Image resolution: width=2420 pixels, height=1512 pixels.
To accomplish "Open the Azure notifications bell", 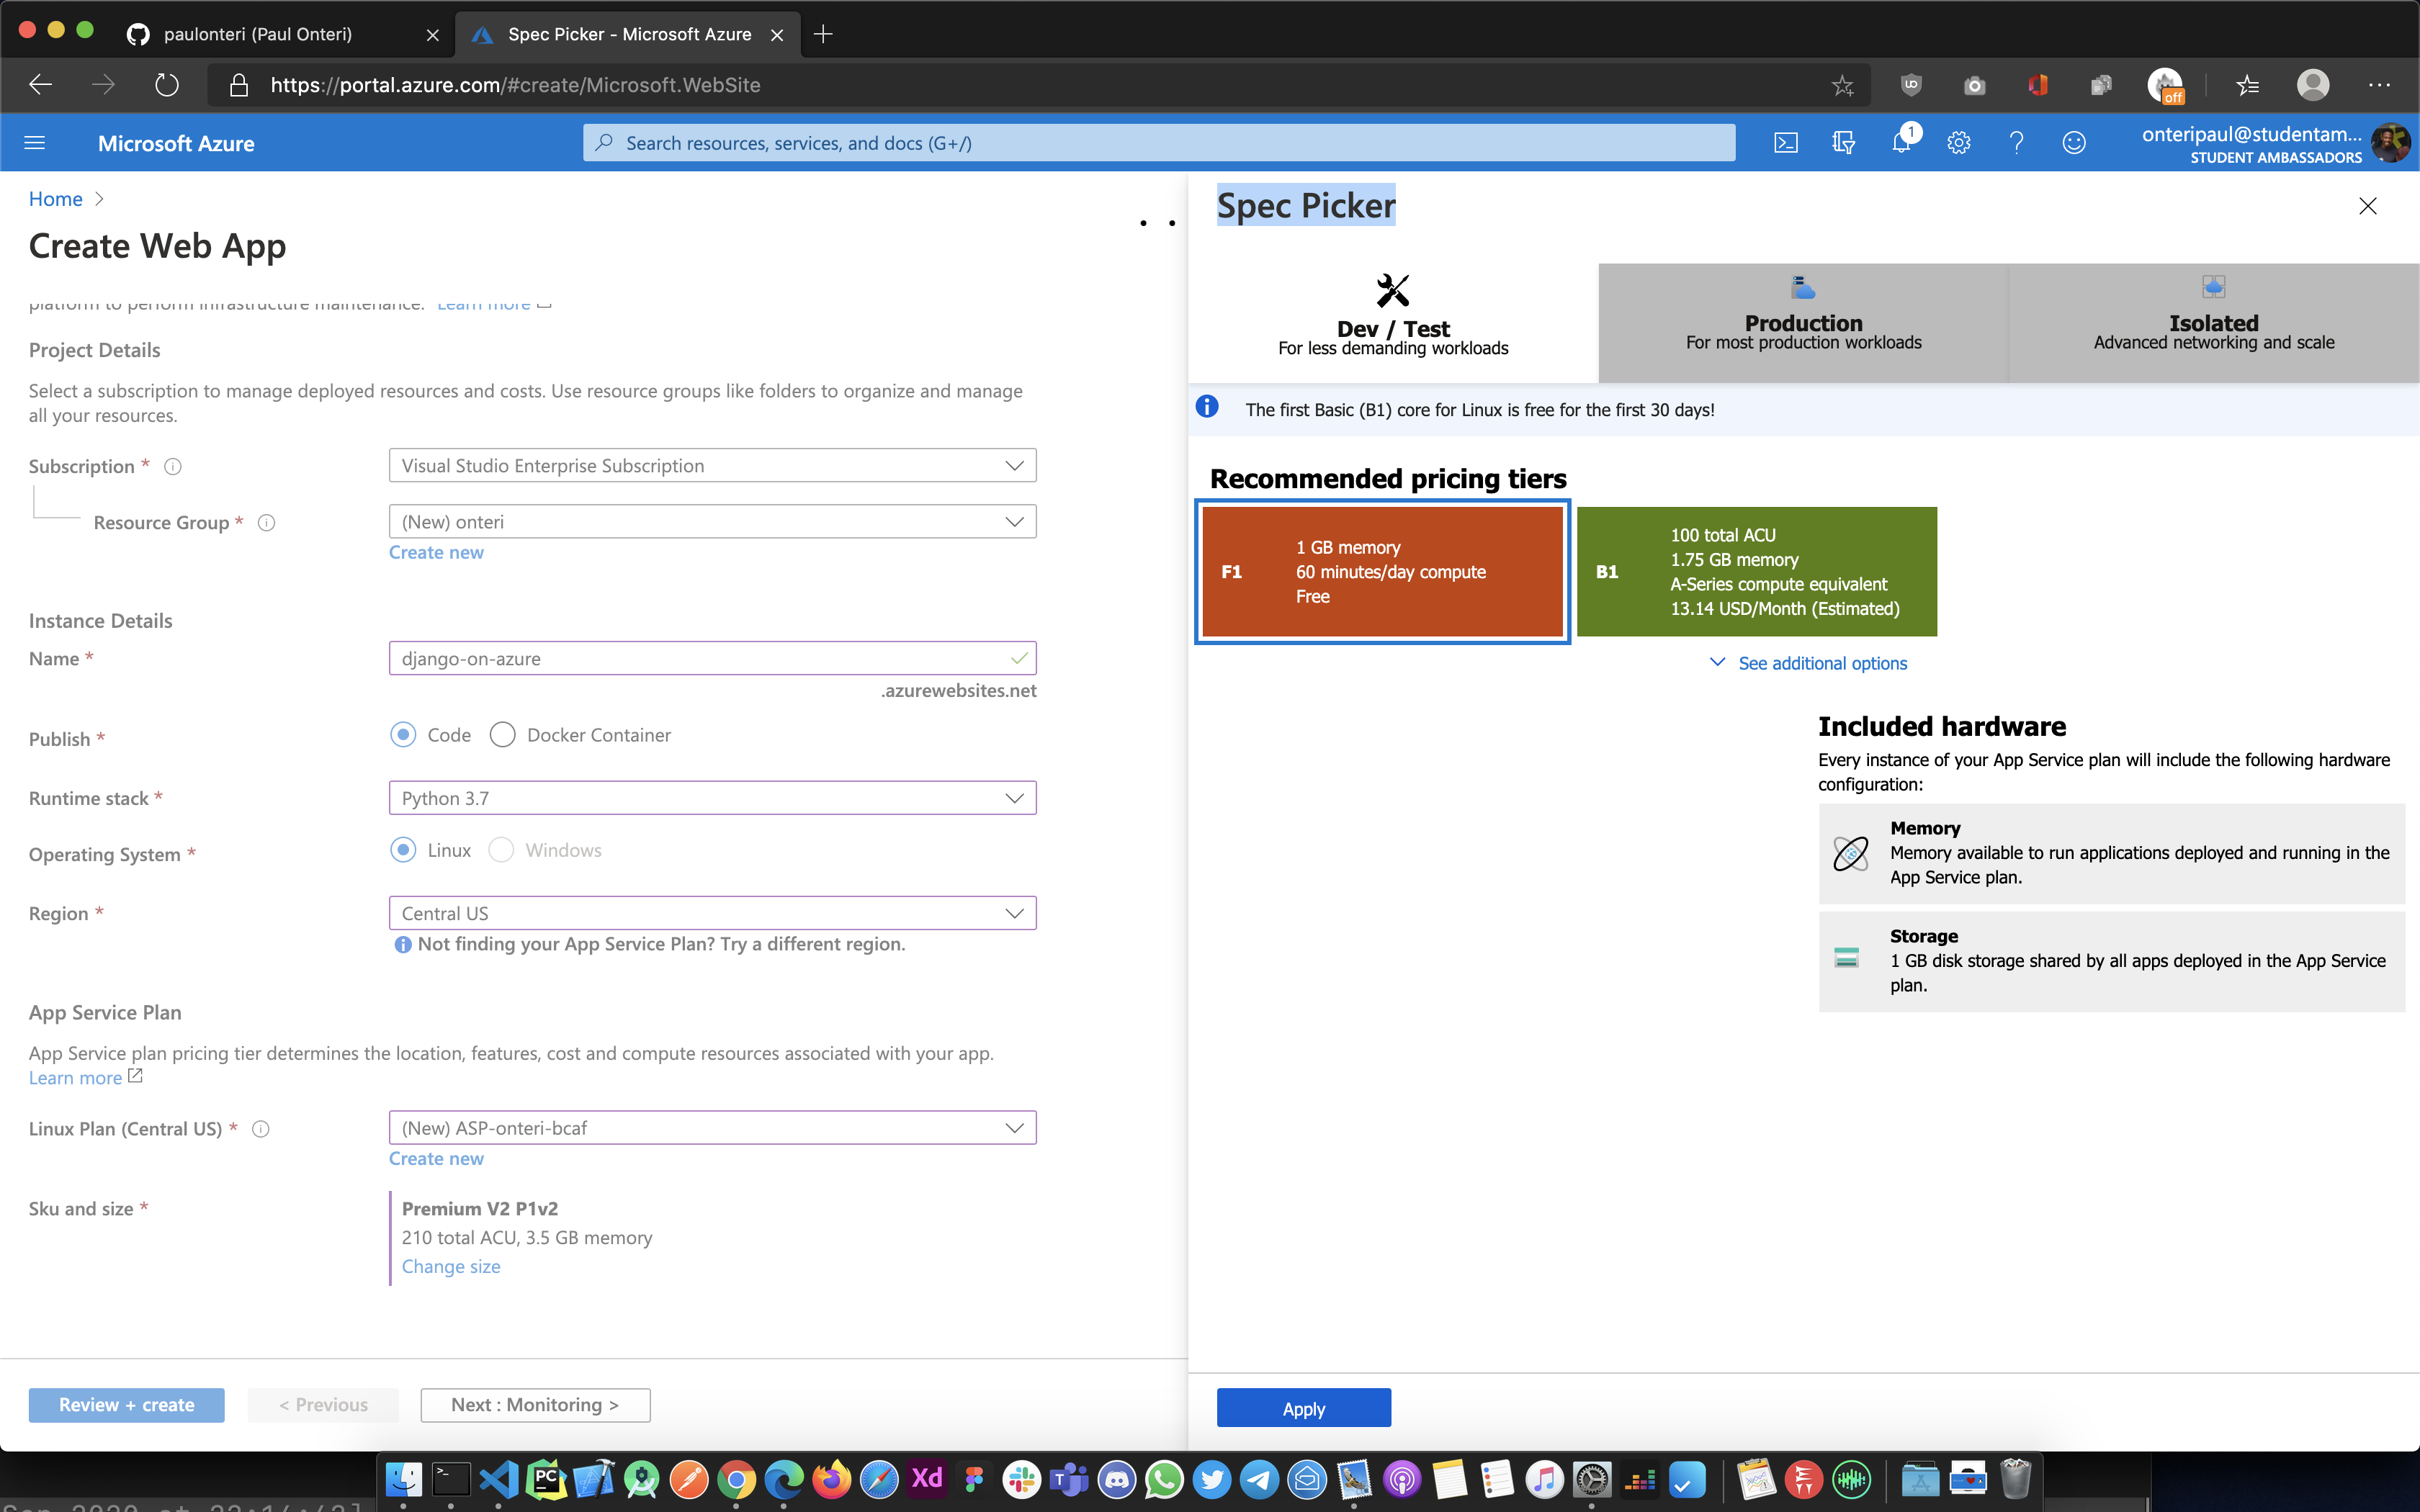I will pos(1901,142).
